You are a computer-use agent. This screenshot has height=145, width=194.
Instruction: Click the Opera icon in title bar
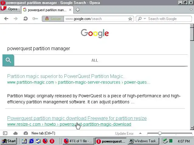pyautogui.click(x=3, y=3)
